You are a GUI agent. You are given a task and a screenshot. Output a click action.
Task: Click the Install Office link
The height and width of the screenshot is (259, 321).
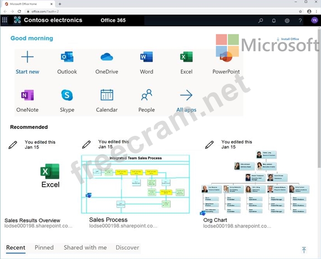click(288, 39)
